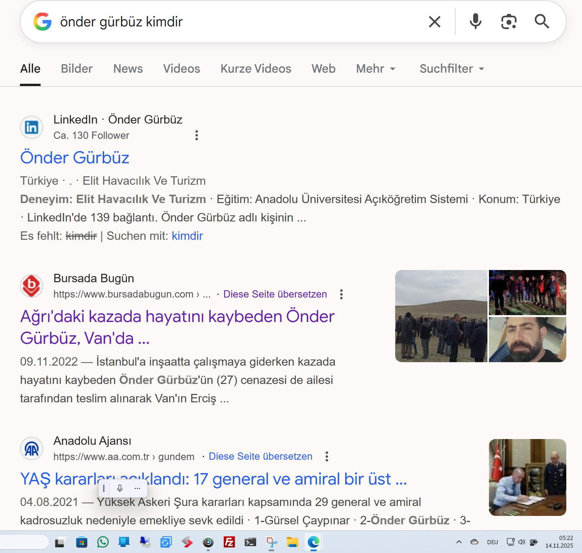
Task: Clear the search query with the X icon
Action: (x=435, y=22)
